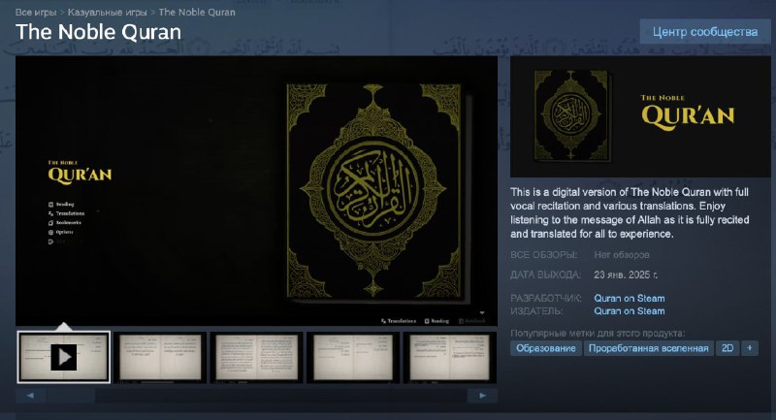Select the second screenshot thumbnail
The image size is (776, 420).
click(159, 357)
